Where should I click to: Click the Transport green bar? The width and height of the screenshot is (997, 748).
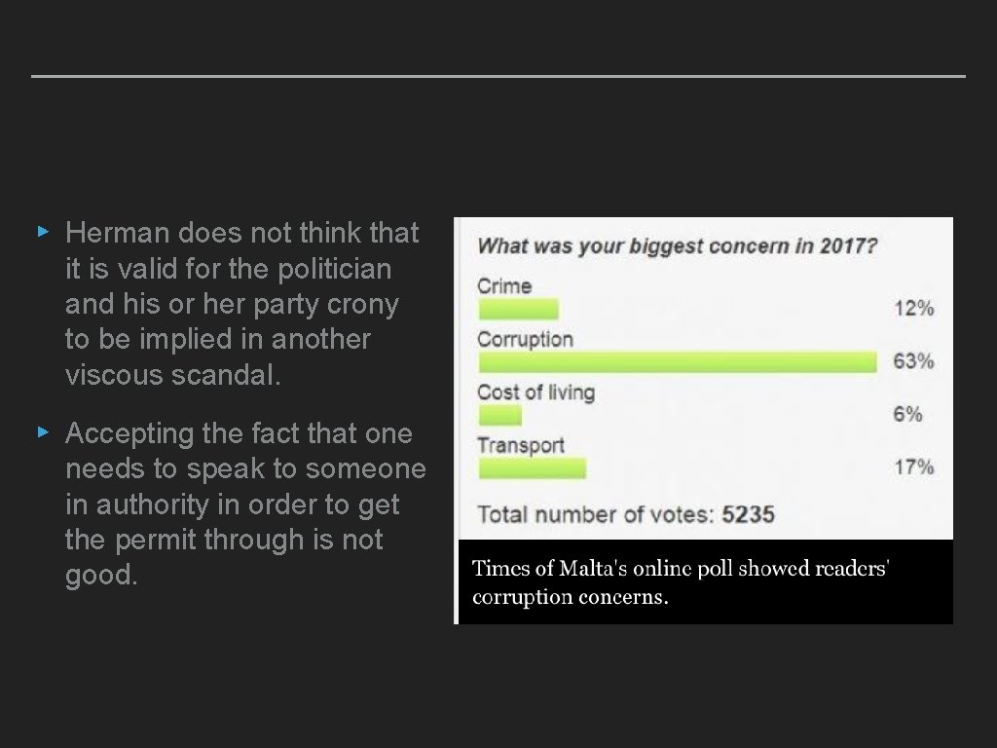click(x=532, y=468)
